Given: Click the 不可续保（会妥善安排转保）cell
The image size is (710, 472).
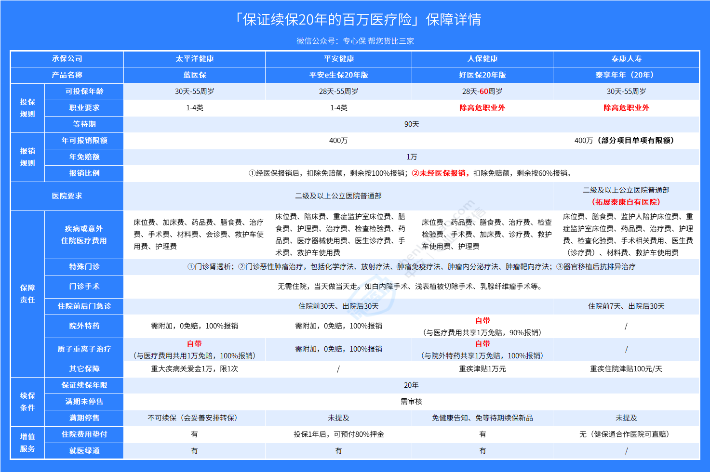Looking at the screenshot, I should point(195,418).
